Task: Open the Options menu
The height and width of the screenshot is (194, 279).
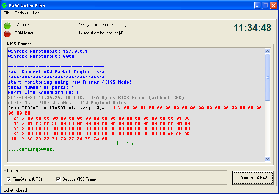Action: (x=21, y=13)
